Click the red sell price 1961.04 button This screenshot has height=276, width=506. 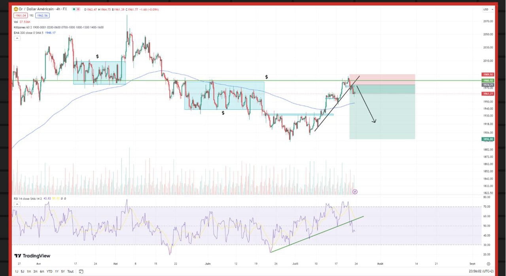pos(21,15)
